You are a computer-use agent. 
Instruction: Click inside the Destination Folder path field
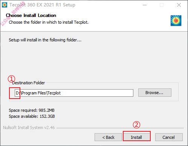(x=74, y=93)
